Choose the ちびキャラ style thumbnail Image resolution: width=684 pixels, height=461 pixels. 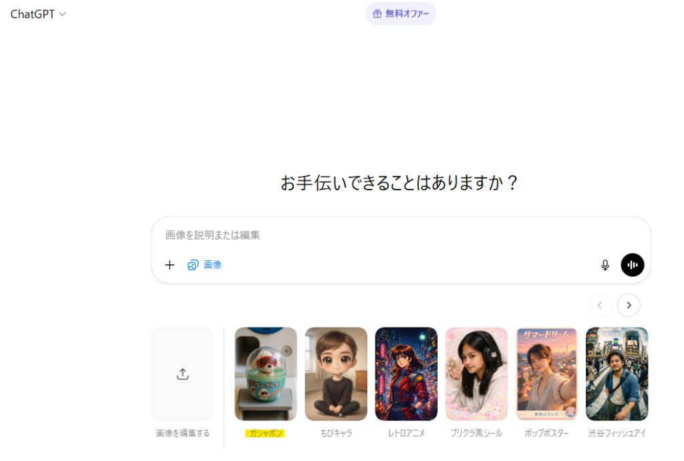(336, 374)
